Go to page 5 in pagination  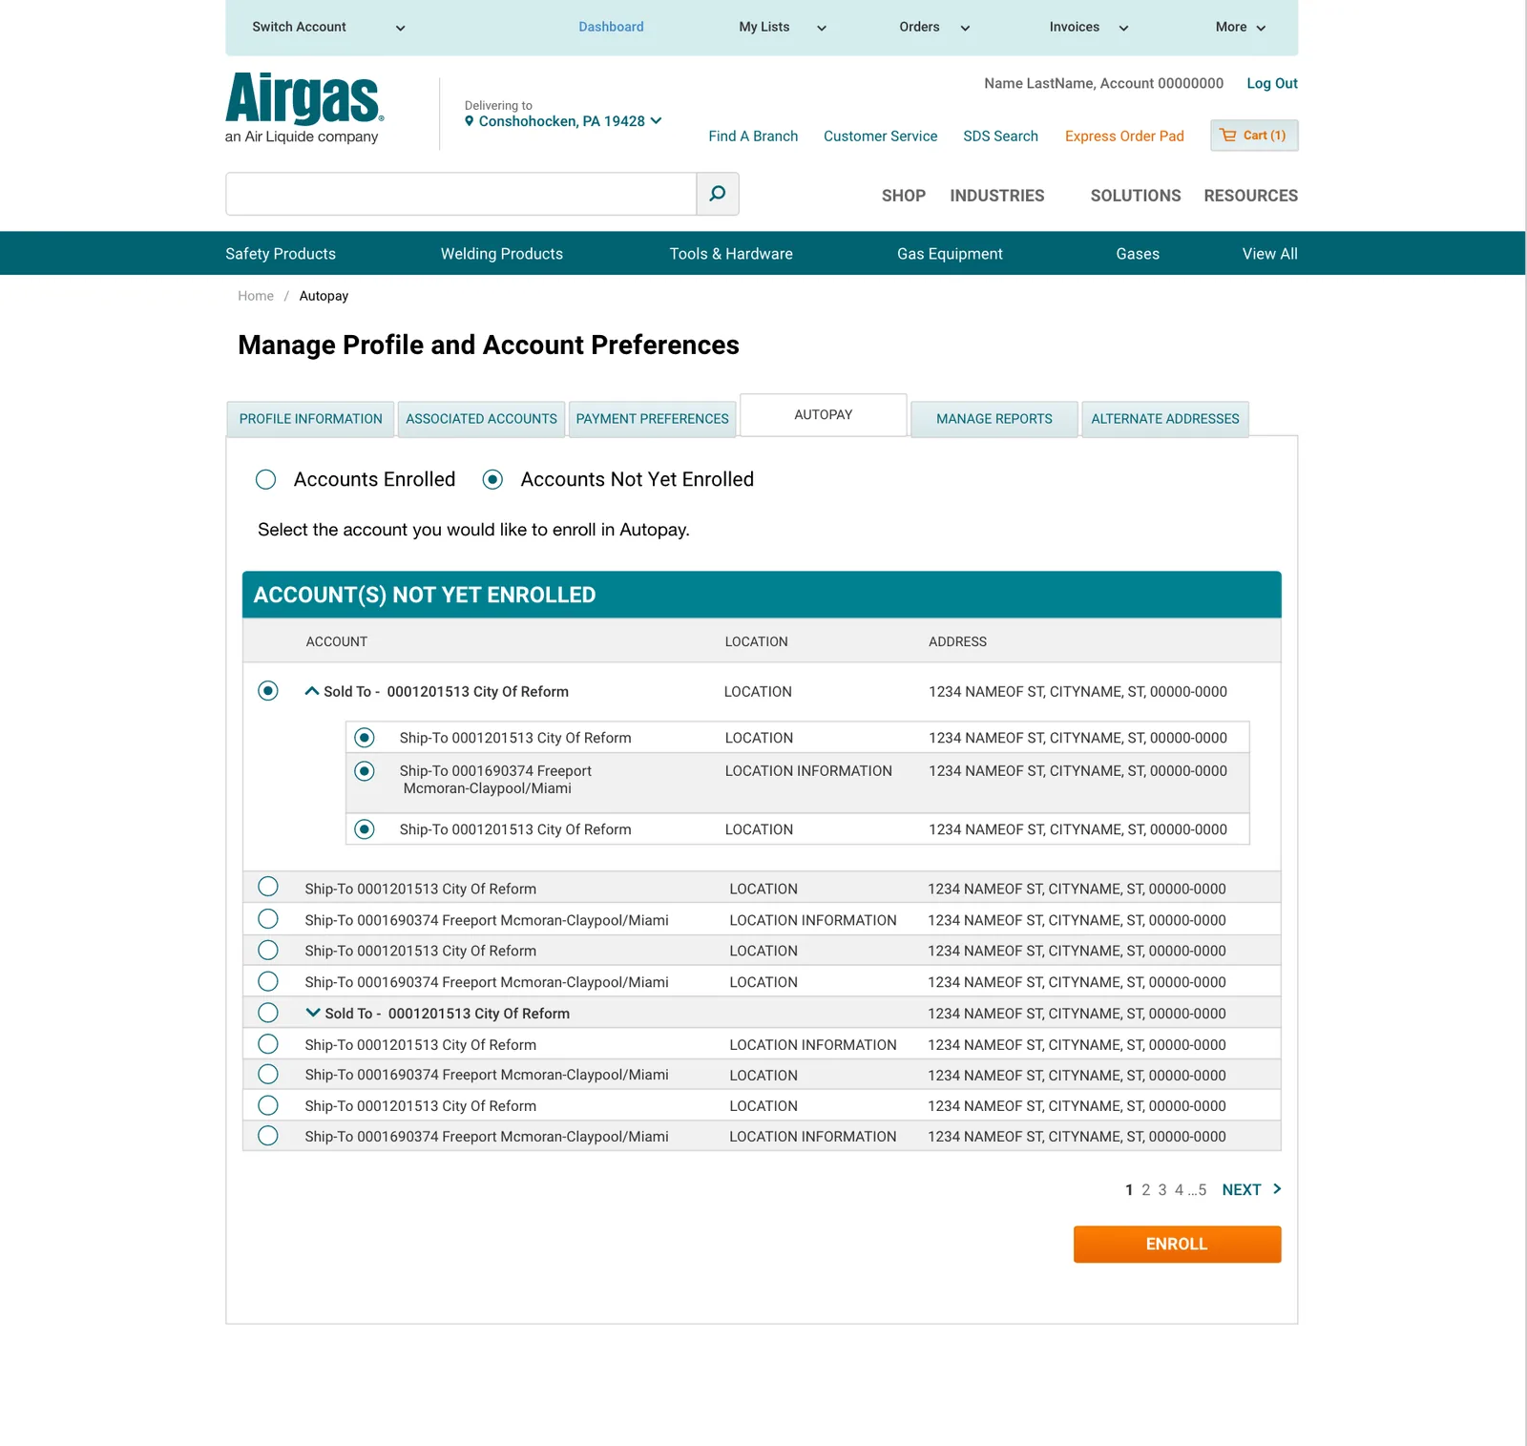pyautogui.click(x=1203, y=1189)
